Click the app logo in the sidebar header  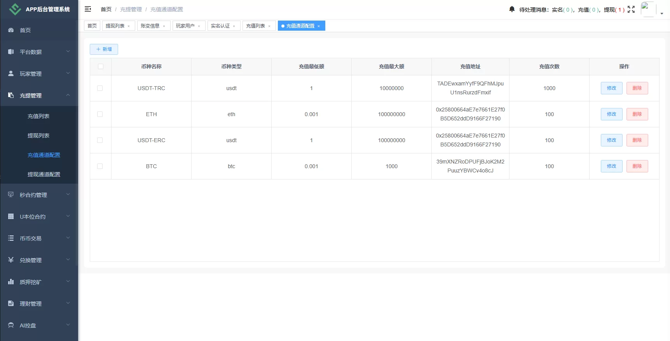click(x=15, y=9)
